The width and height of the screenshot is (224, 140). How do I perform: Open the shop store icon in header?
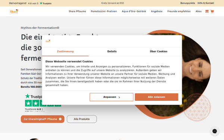click(x=207, y=12)
